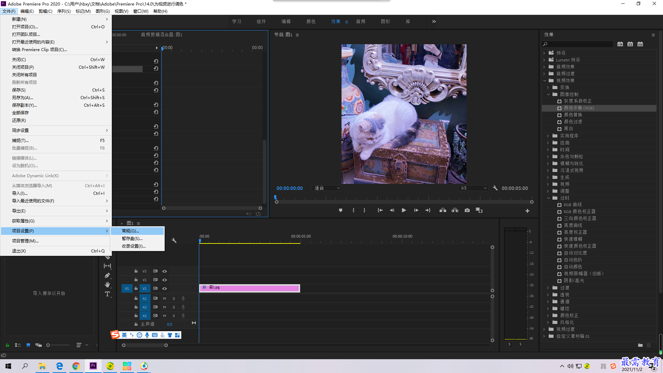Open the 编辑(E) menu
The height and width of the screenshot is (373, 663).
(x=27, y=11)
